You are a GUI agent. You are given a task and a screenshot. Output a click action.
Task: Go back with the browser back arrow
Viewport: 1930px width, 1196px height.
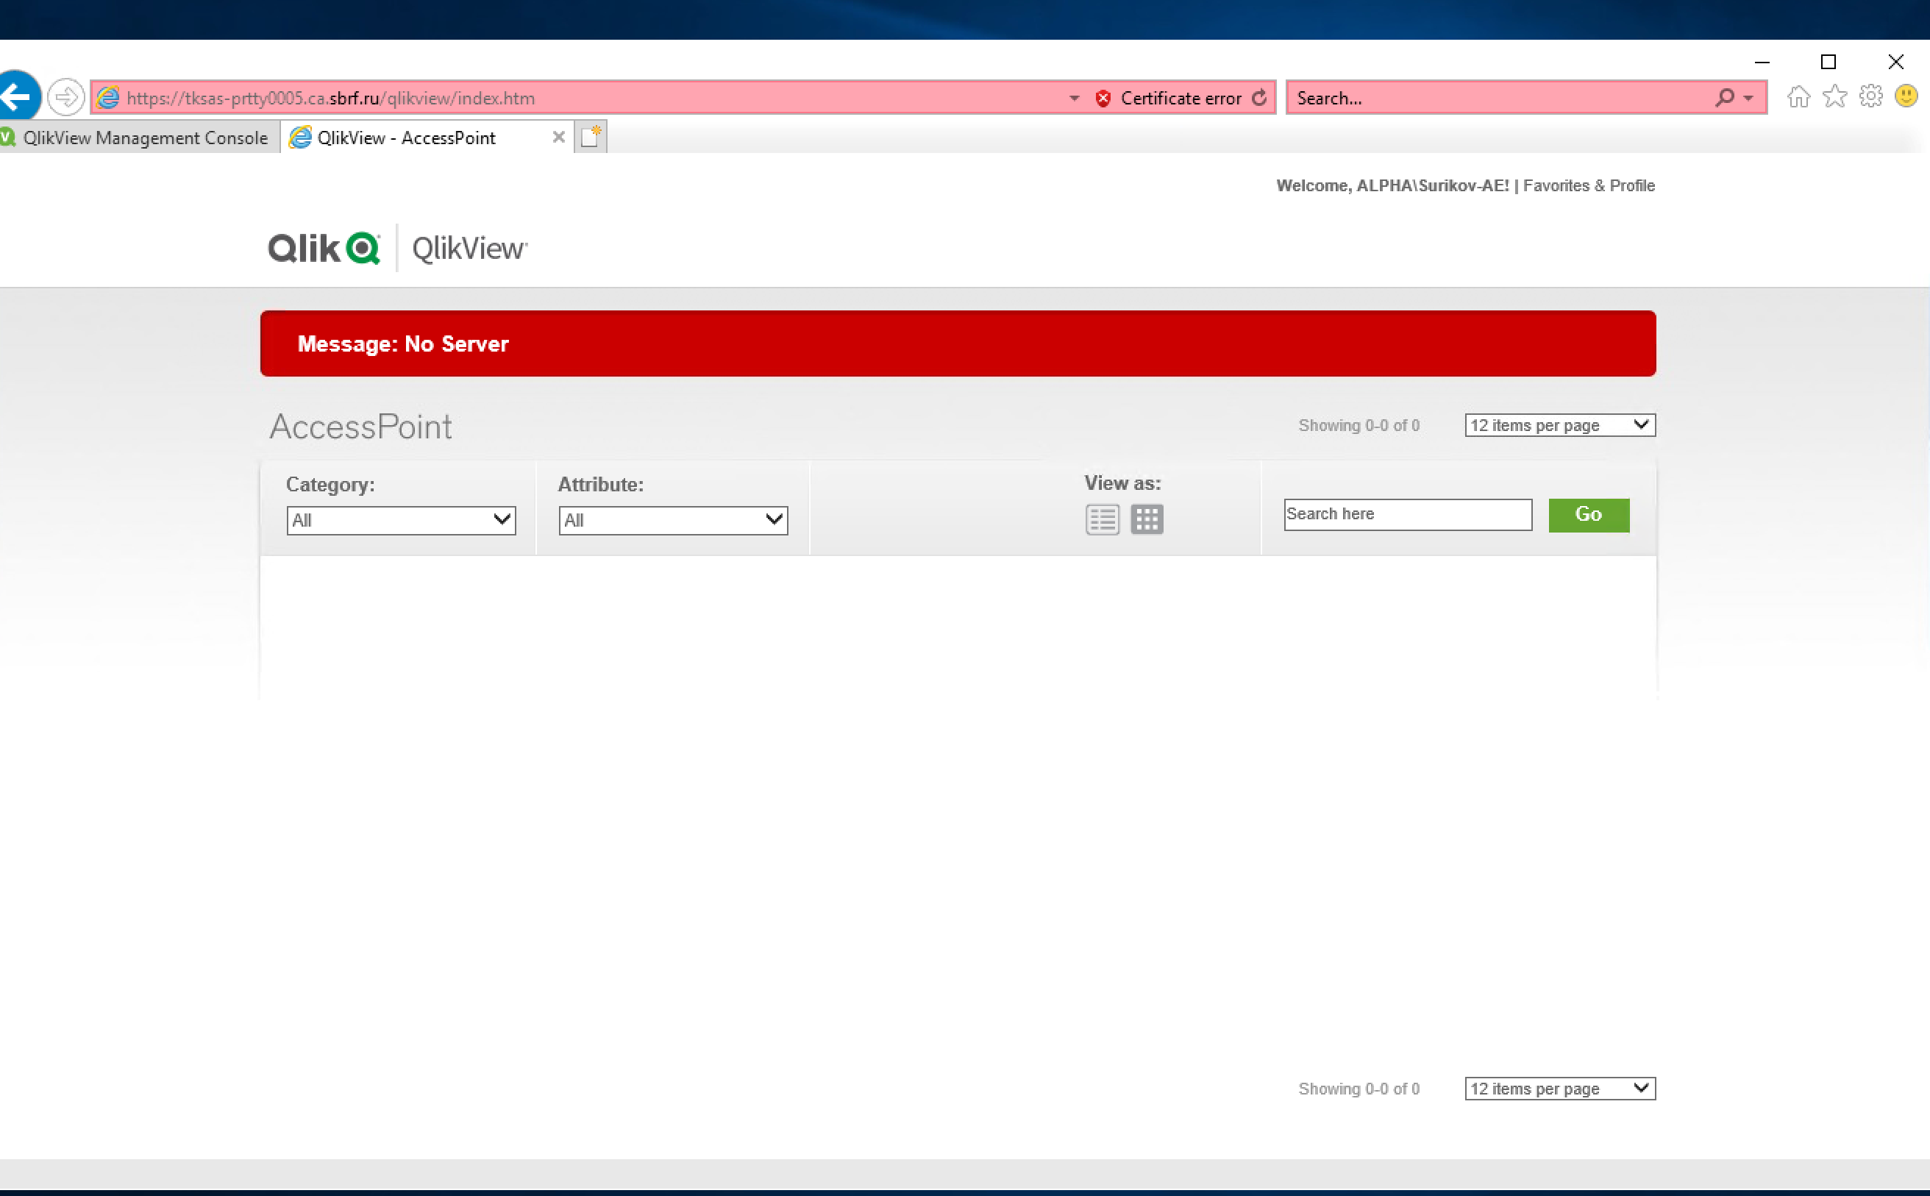pyautogui.click(x=18, y=96)
